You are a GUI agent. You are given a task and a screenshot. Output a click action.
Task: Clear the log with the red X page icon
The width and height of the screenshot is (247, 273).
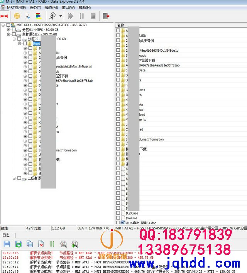click(41, 244)
